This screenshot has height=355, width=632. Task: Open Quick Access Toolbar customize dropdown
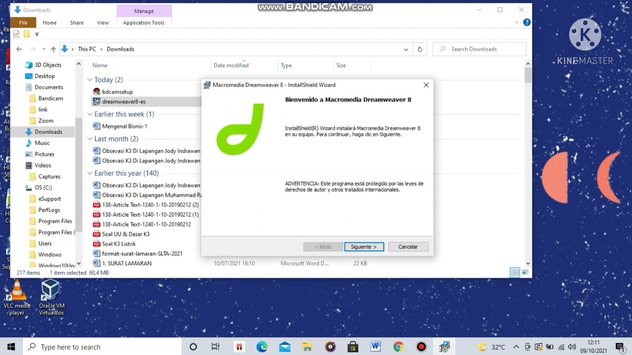click(x=37, y=34)
